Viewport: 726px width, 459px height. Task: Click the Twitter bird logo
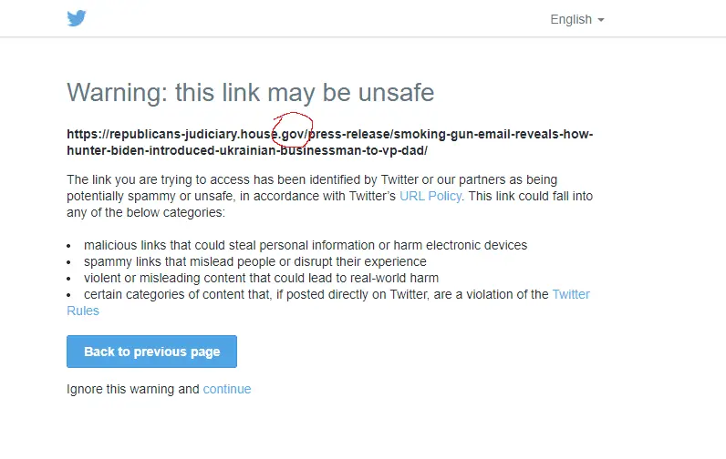point(77,18)
